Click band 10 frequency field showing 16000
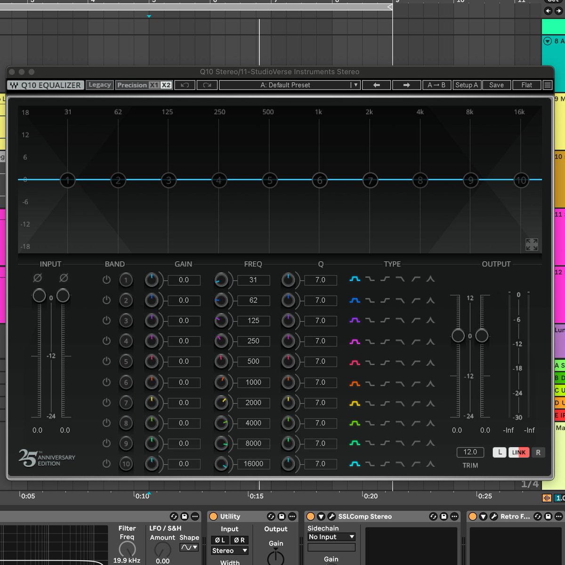This screenshot has height=565, width=565. [253, 464]
